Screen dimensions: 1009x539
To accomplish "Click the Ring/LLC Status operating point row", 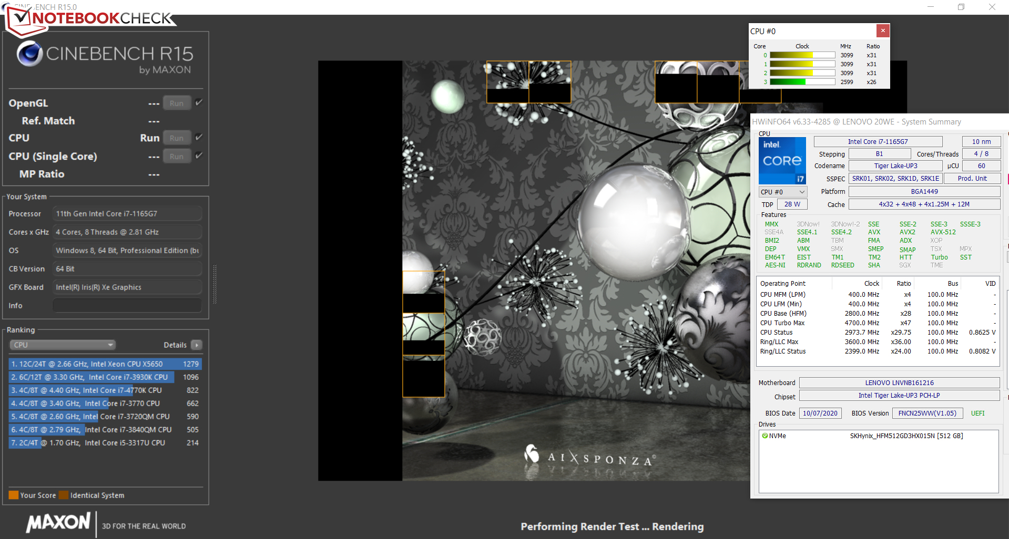I will pyautogui.click(x=878, y=351).
